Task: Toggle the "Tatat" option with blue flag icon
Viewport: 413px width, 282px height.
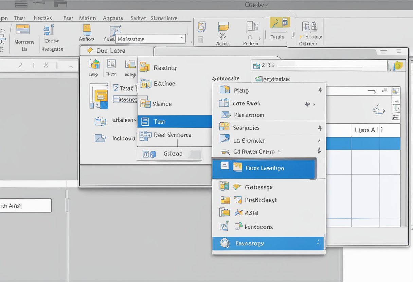Action: 116,88
